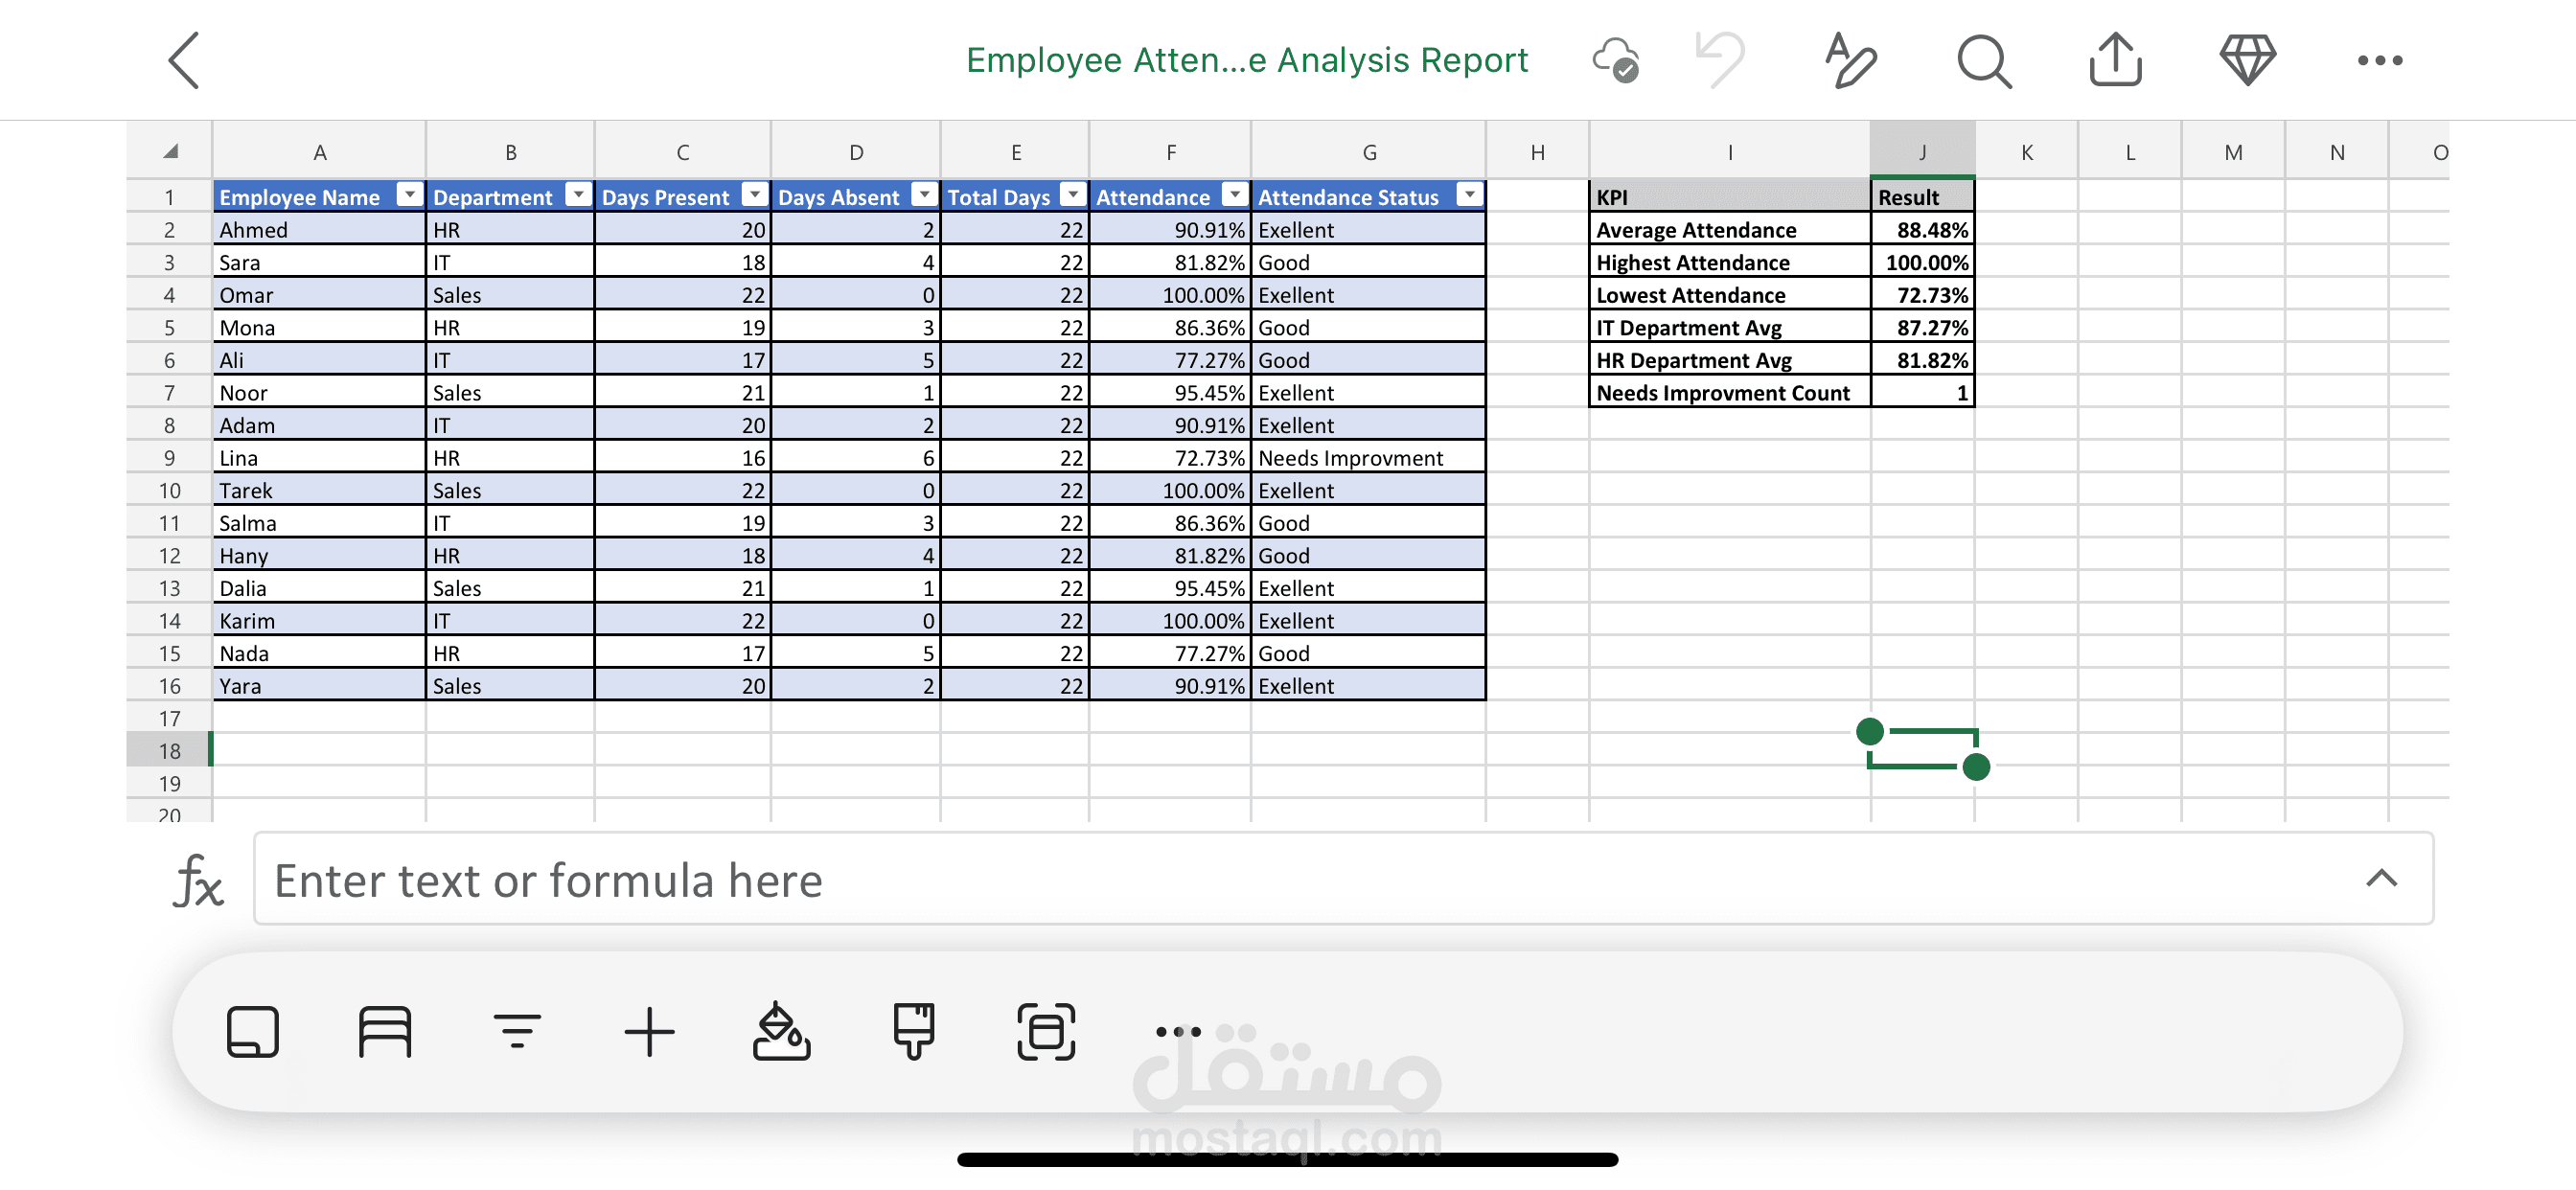The width and height of the screenshot is (2576, 1190).
Task: Tap the top-left green selection handle
Action: pos(1870,732)
